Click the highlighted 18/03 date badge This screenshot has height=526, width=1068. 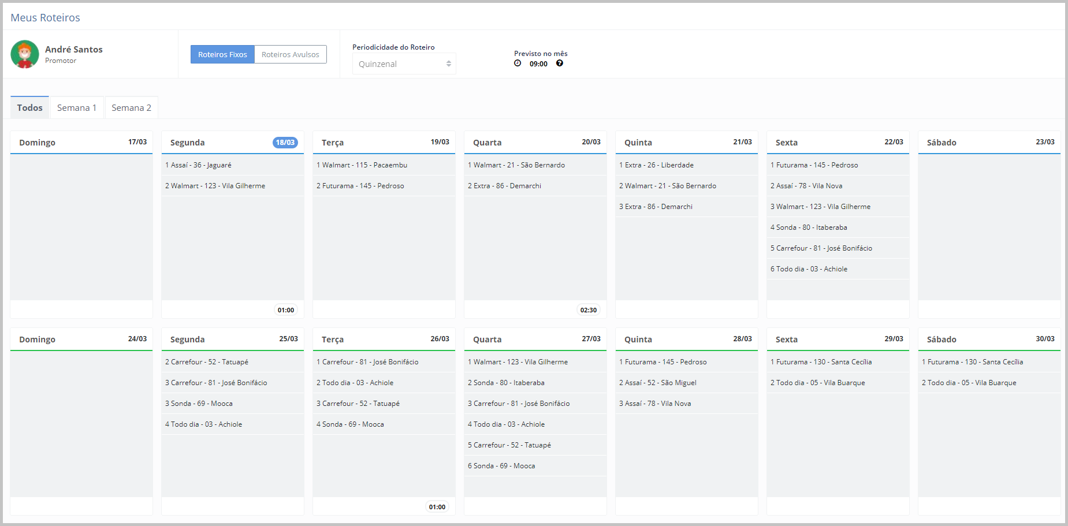(x=285, y=143)
